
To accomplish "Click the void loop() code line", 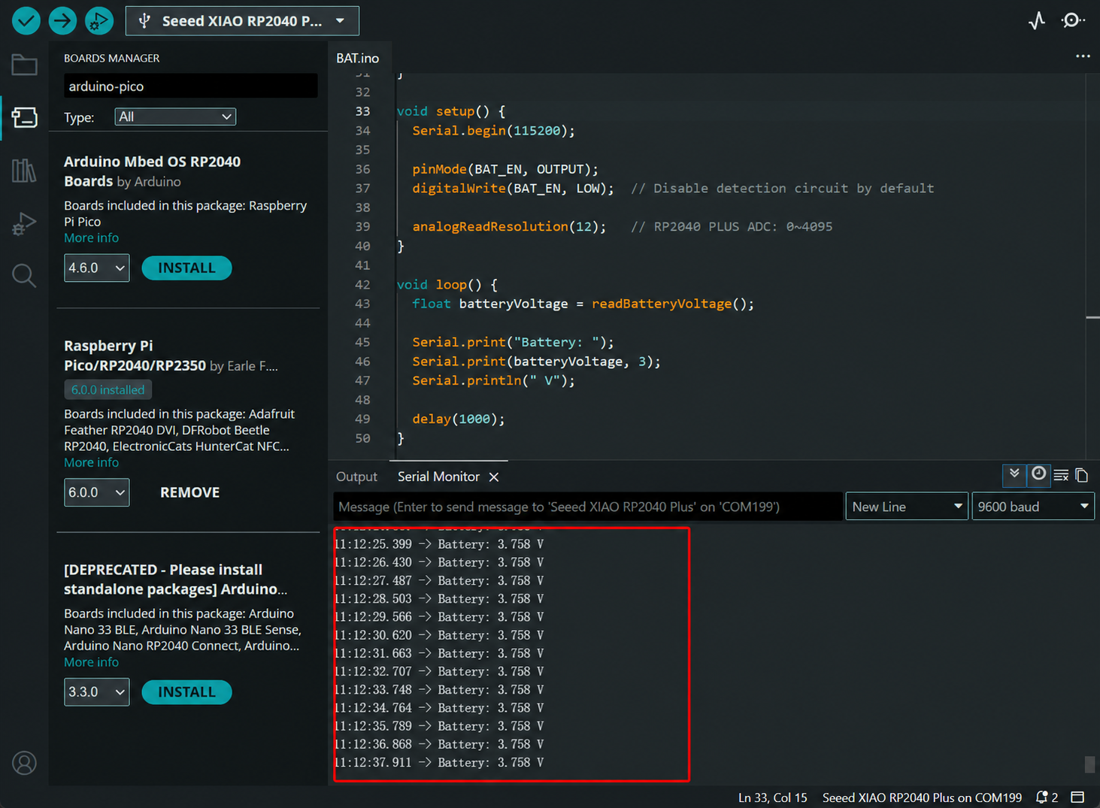I will [x=447, y=284].
